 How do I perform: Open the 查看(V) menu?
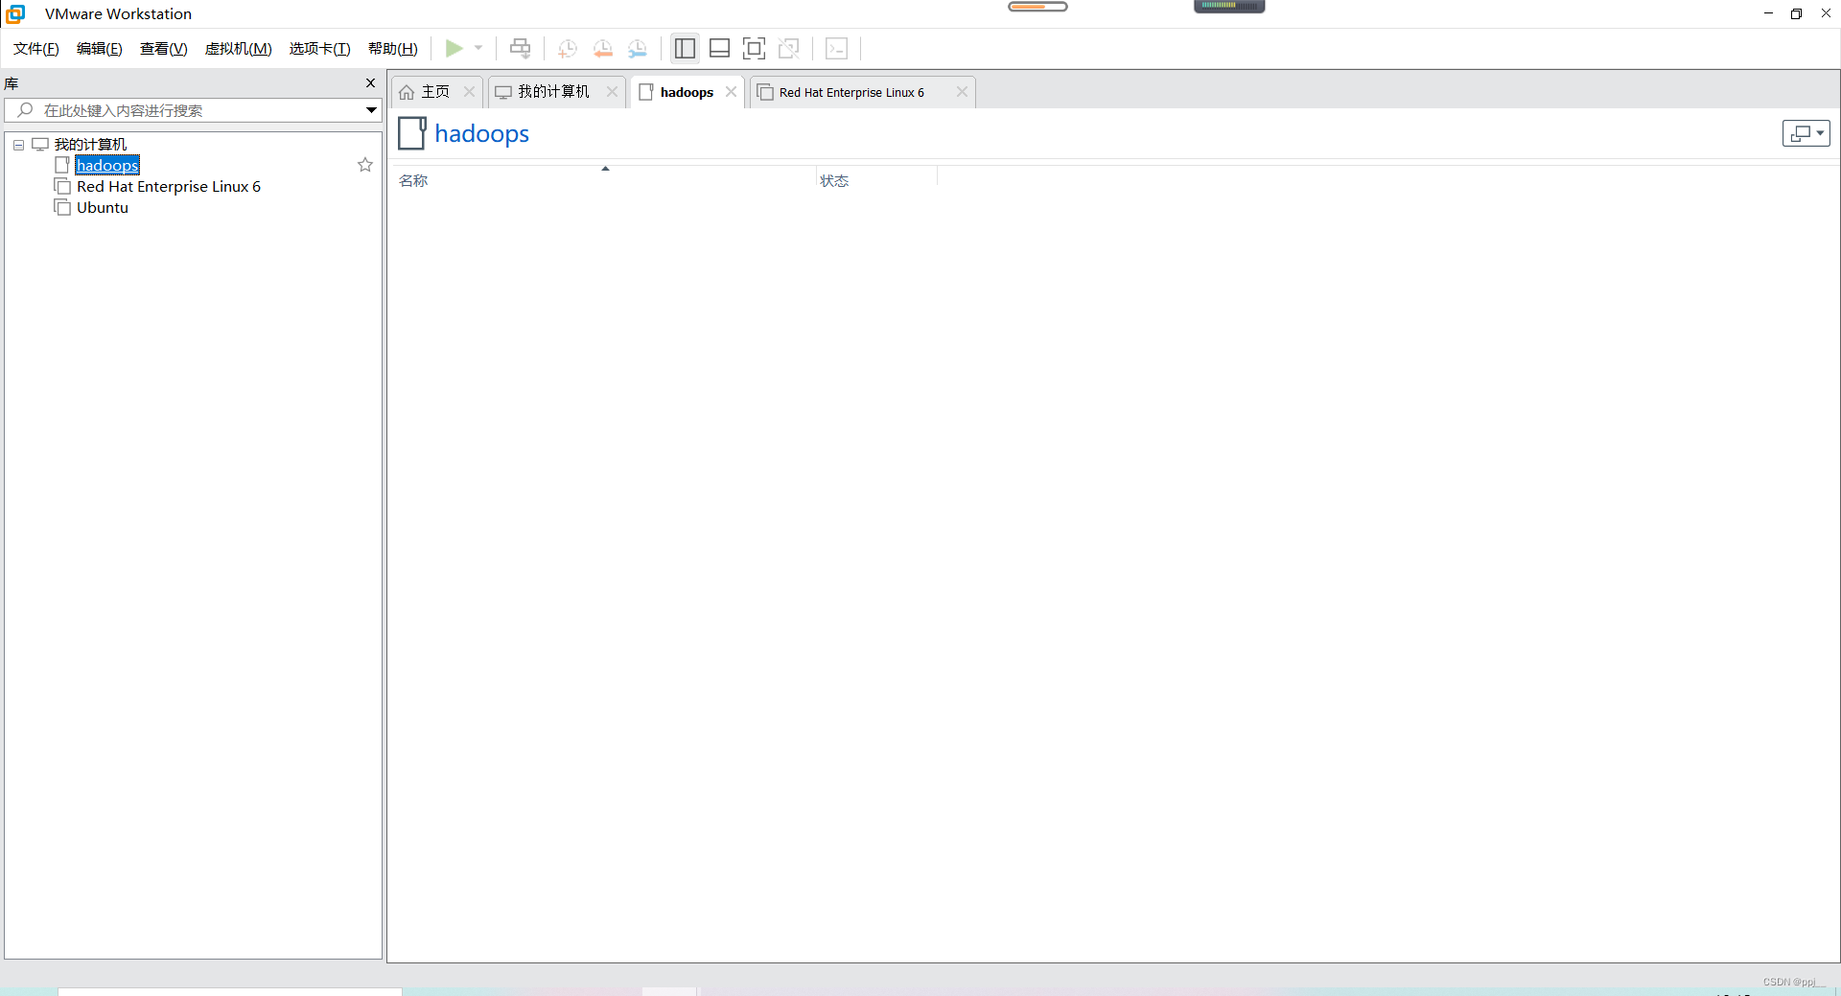(164, 49)
